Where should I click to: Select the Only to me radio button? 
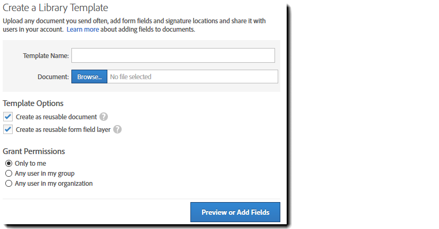pyautogui.click(x=8, y=164)
